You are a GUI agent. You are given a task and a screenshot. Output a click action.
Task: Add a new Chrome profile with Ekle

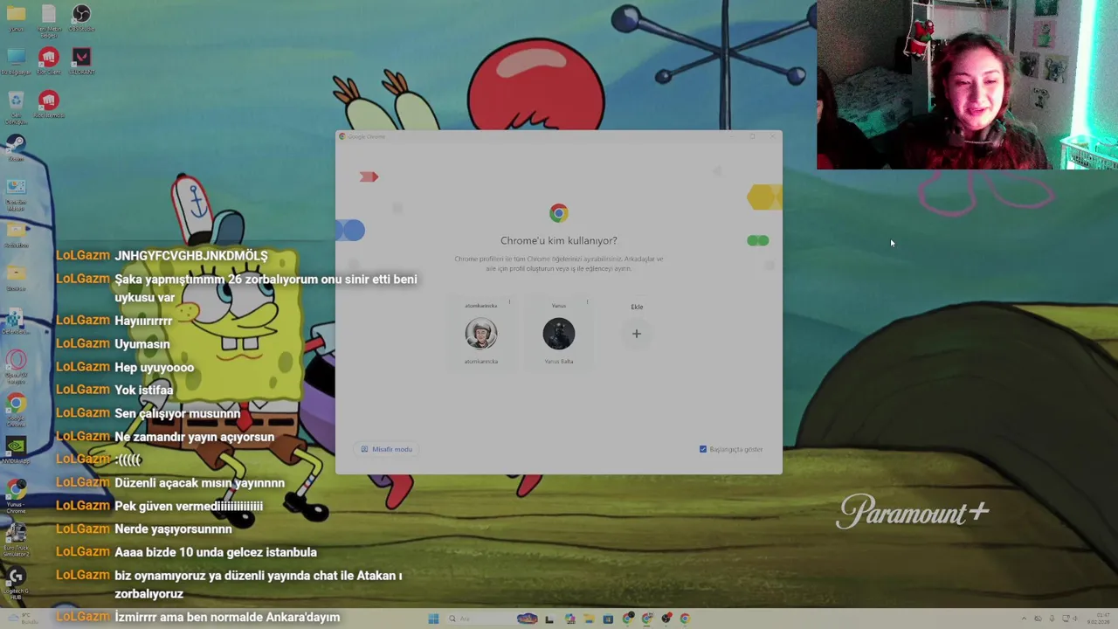(x=637, y=333)
